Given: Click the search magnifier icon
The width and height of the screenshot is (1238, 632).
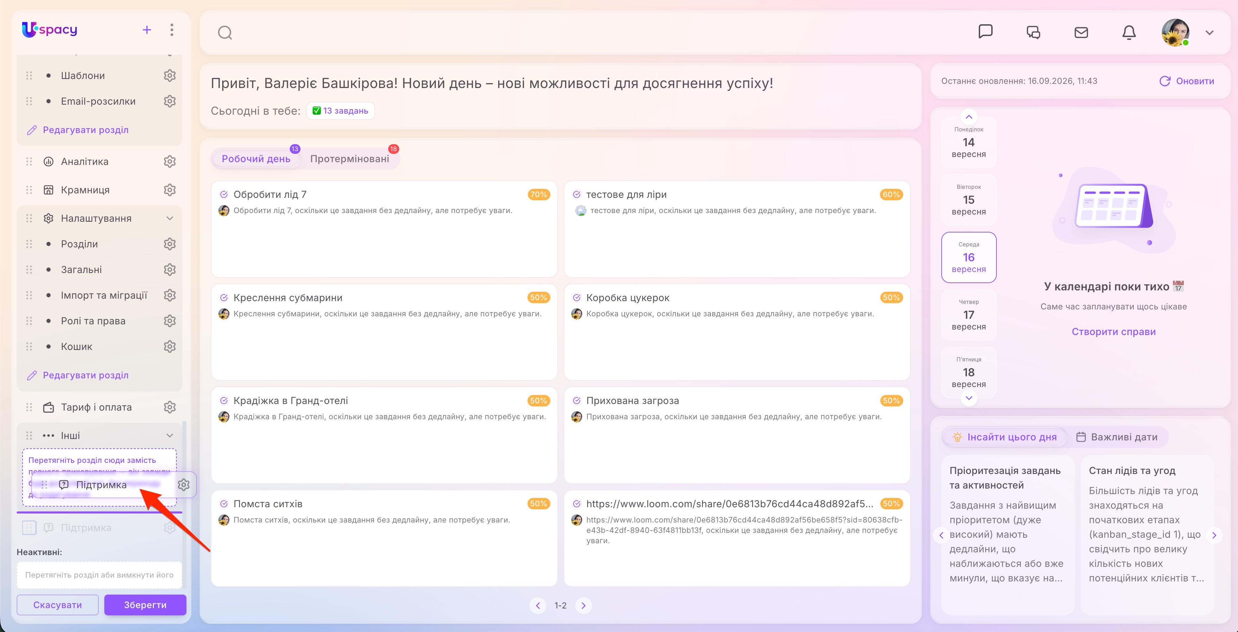Looking at the screenshot, I should 225,33.
